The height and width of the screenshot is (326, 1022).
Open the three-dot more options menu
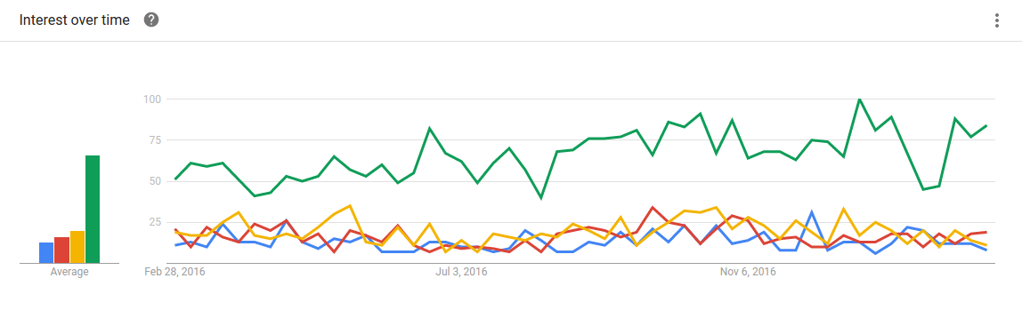coord(996,20)
